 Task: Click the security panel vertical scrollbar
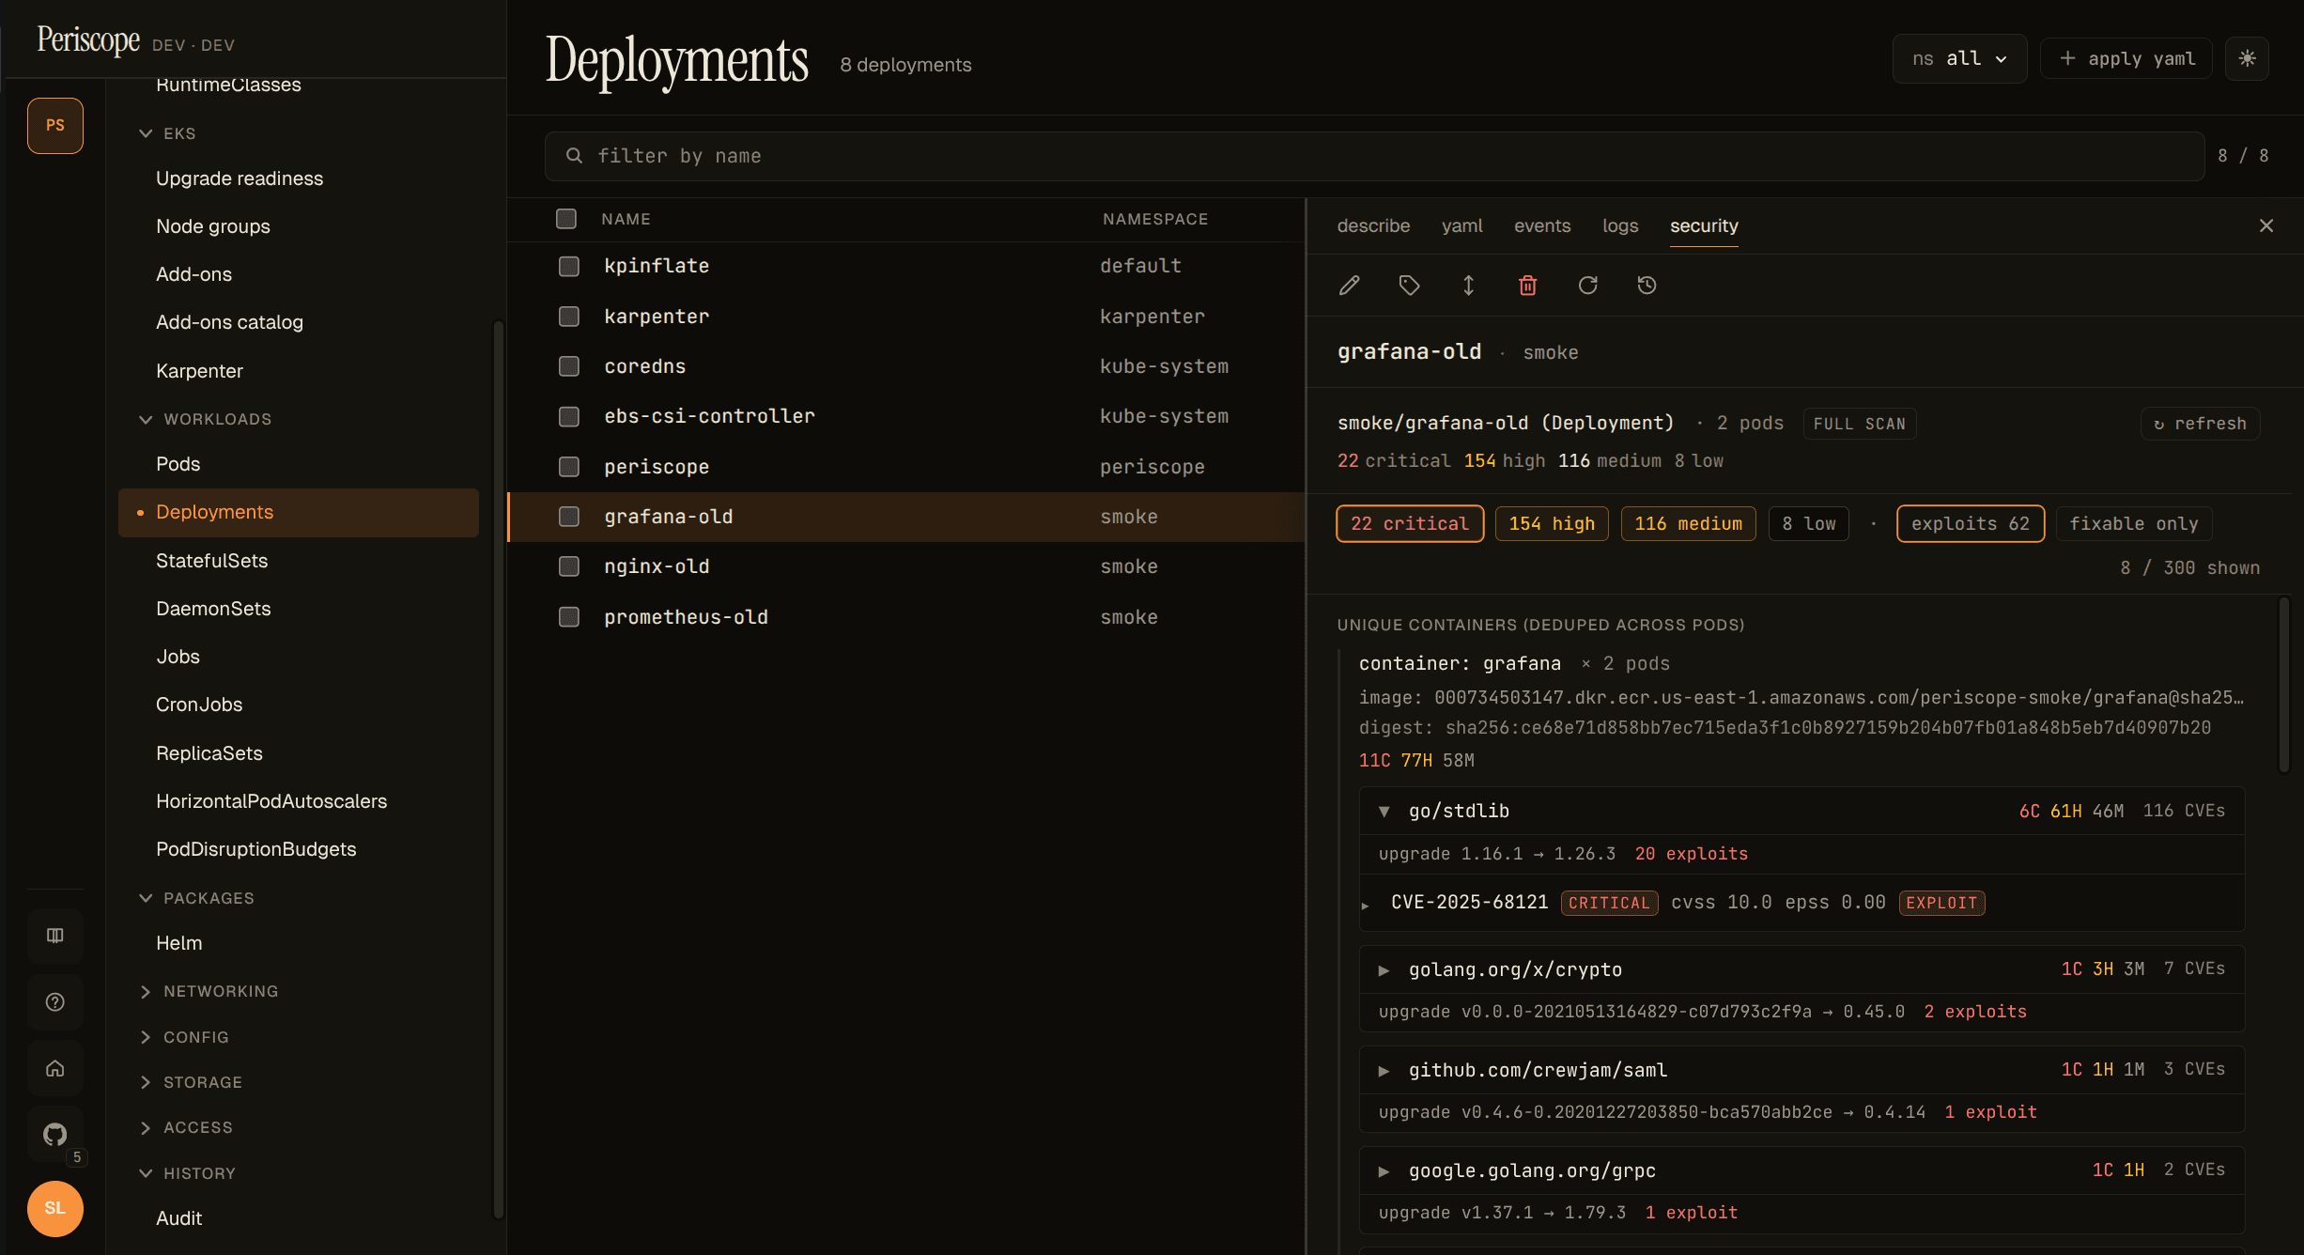[2283, 686]
